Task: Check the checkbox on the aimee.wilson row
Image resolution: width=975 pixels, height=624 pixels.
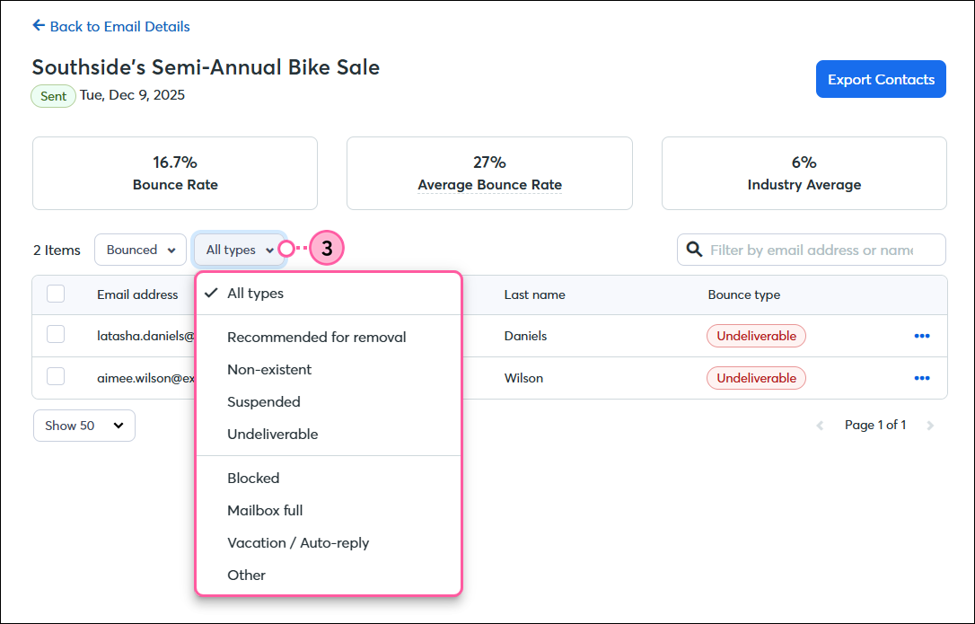Action: point(56,375)
